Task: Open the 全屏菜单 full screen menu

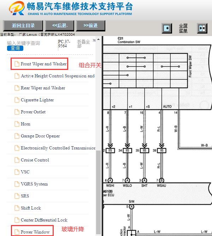Action: (183, 28)
